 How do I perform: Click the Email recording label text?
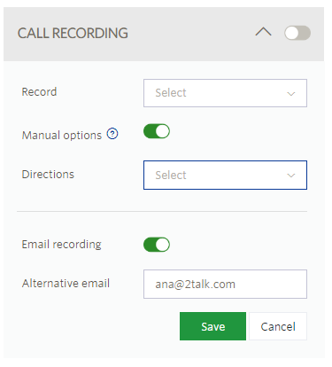click(x=62, y=245)
